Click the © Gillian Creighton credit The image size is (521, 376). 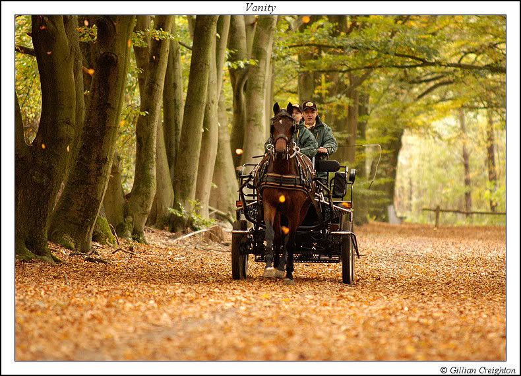(477, 370)
